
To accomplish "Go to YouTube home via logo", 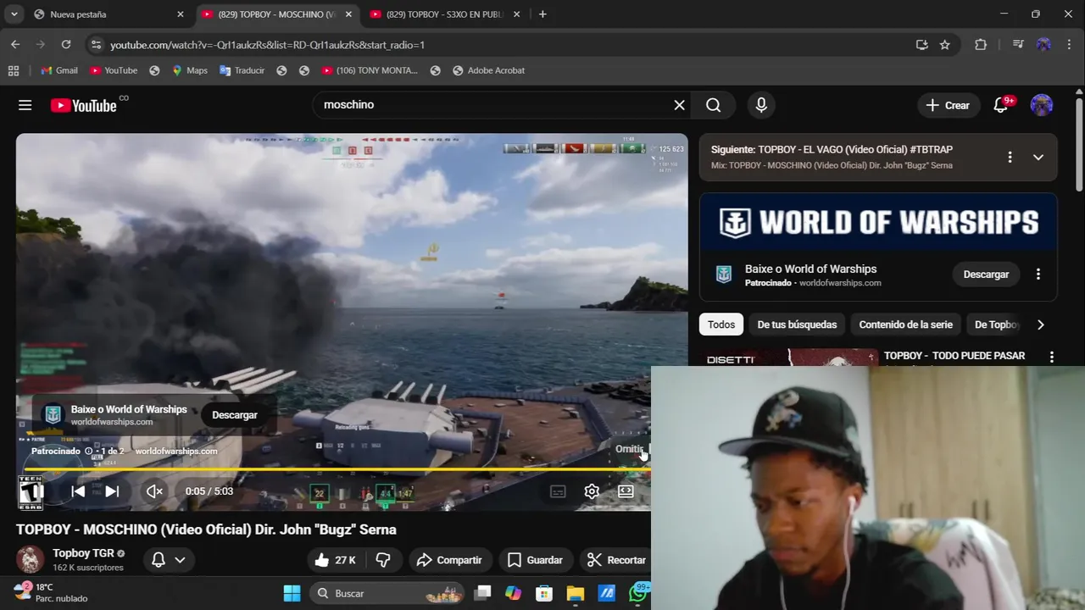I will pyautogui.click(x=83, y=105).
